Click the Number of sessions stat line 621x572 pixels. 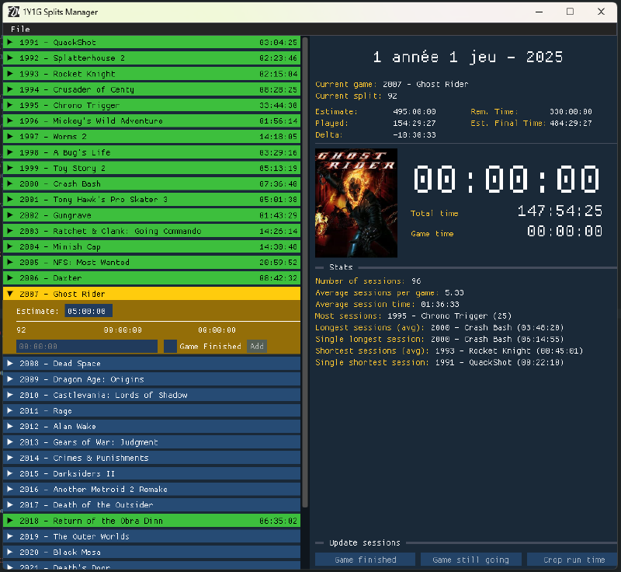click(368, 281)
